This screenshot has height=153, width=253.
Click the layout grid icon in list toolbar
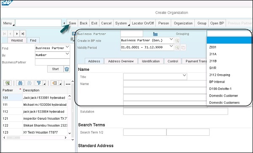(55, 83)
